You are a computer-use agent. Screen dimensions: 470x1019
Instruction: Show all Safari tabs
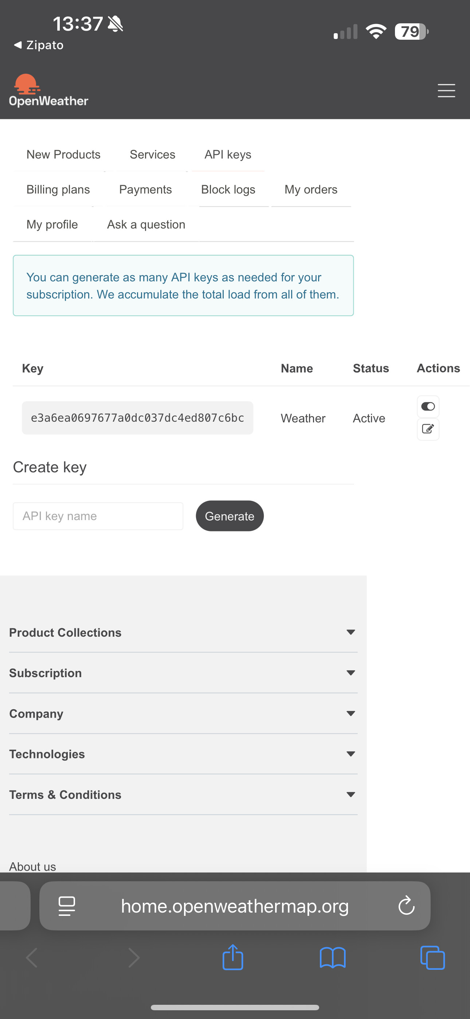(432, 957)
